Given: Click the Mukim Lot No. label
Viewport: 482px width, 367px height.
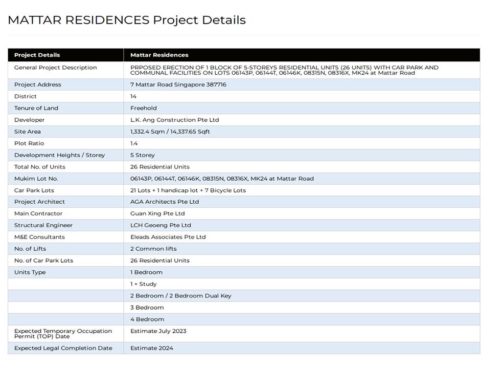Looking at the screenshot, I should coord(36,179).
